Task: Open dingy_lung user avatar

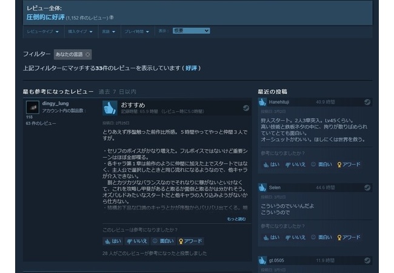Action: coord(33,107)
